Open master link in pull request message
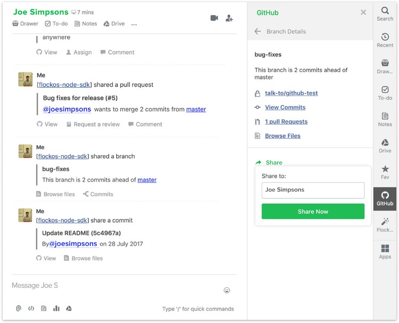Image resolution: width=399 pixels, height=323 pixels. (x=196, y=109)
